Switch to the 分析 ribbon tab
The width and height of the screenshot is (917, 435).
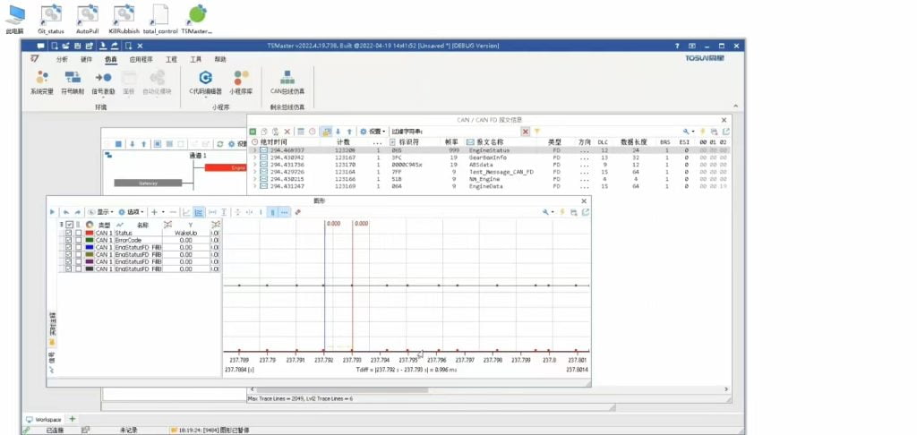click(62, 59)
